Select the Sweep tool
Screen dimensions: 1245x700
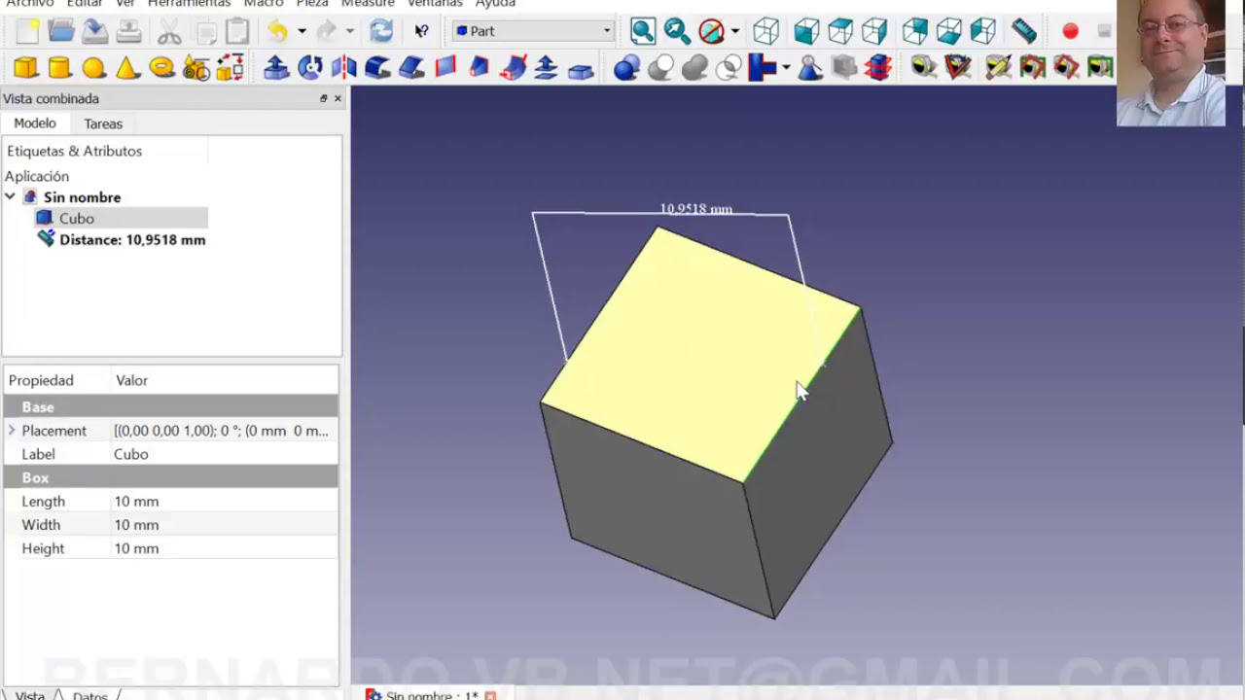[x=514, y=67]
